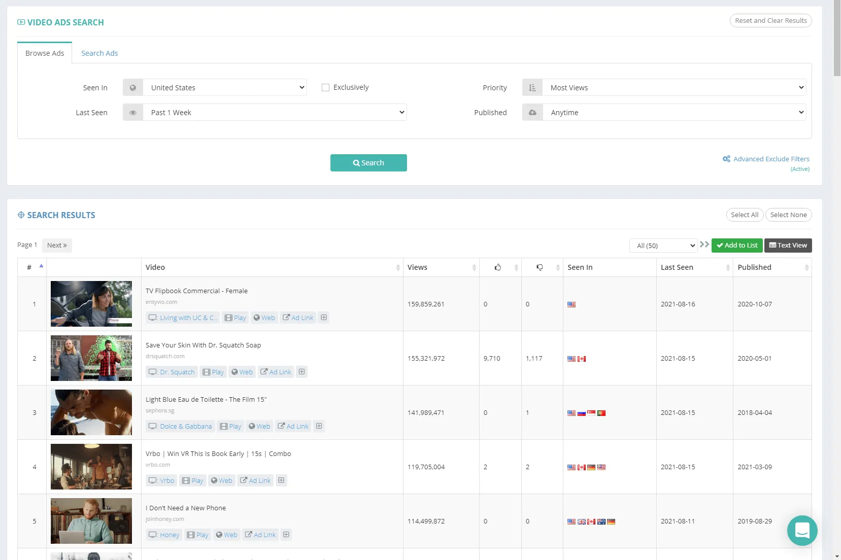The image size is (841, 560).
Task: Click the globe icon beside Seen In filter
Action: pos(132,87)
